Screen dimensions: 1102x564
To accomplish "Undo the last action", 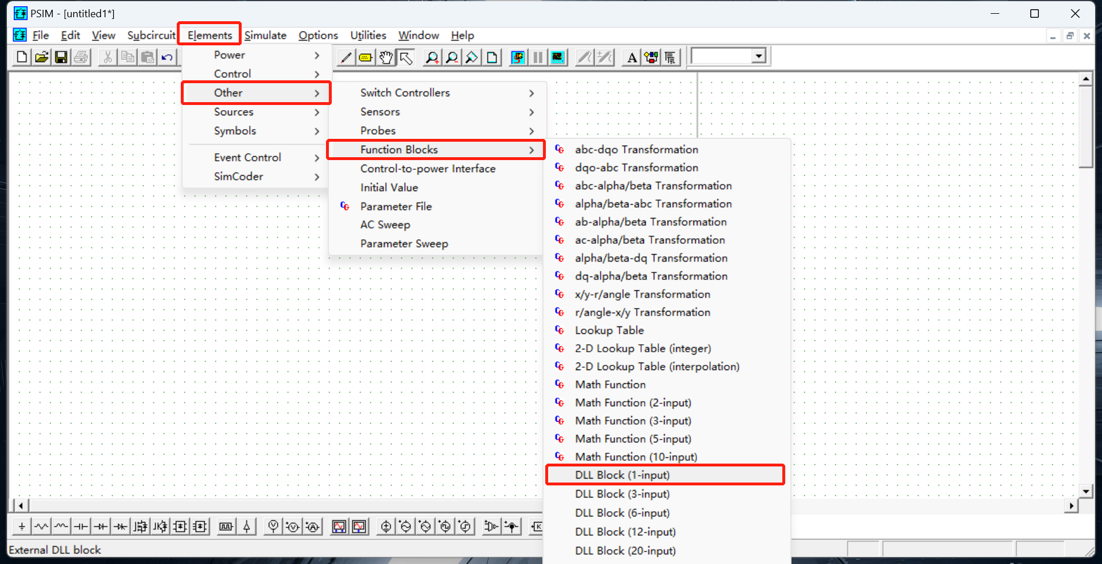I will point(167,57).
